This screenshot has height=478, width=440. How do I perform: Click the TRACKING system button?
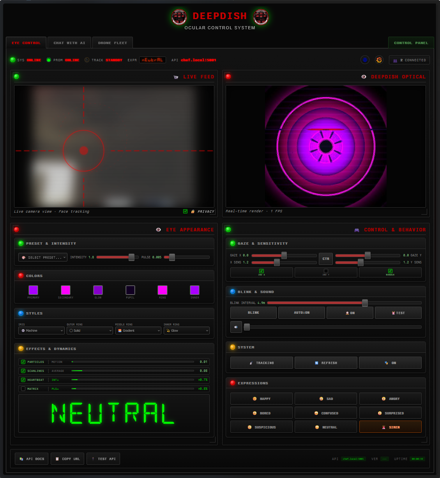coord(262,363)
